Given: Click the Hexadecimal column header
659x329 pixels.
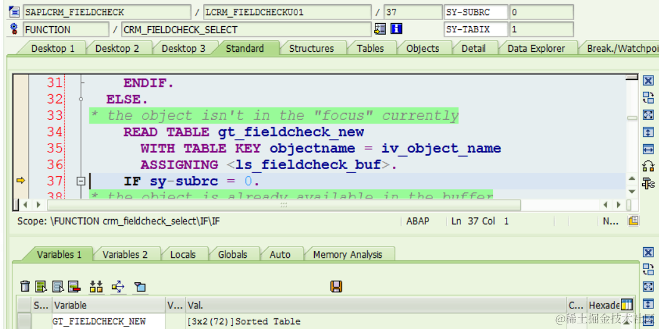Looking at the screenshot, I should point(605,305).
